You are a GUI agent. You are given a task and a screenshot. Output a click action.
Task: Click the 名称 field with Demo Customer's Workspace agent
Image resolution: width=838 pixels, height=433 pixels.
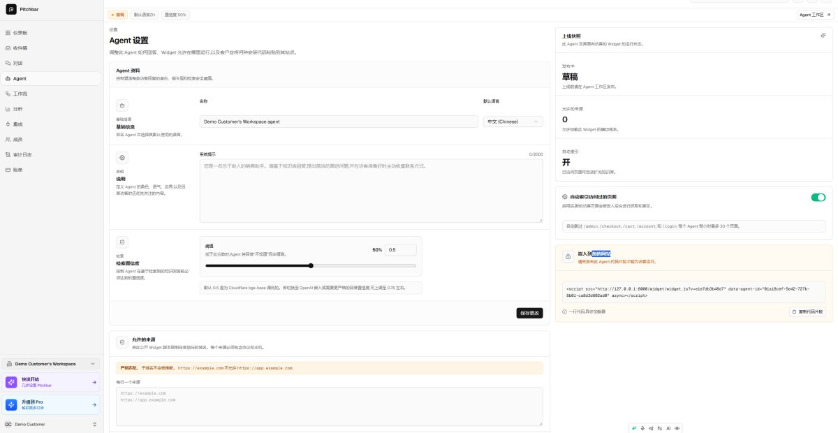tap(339, 122)
